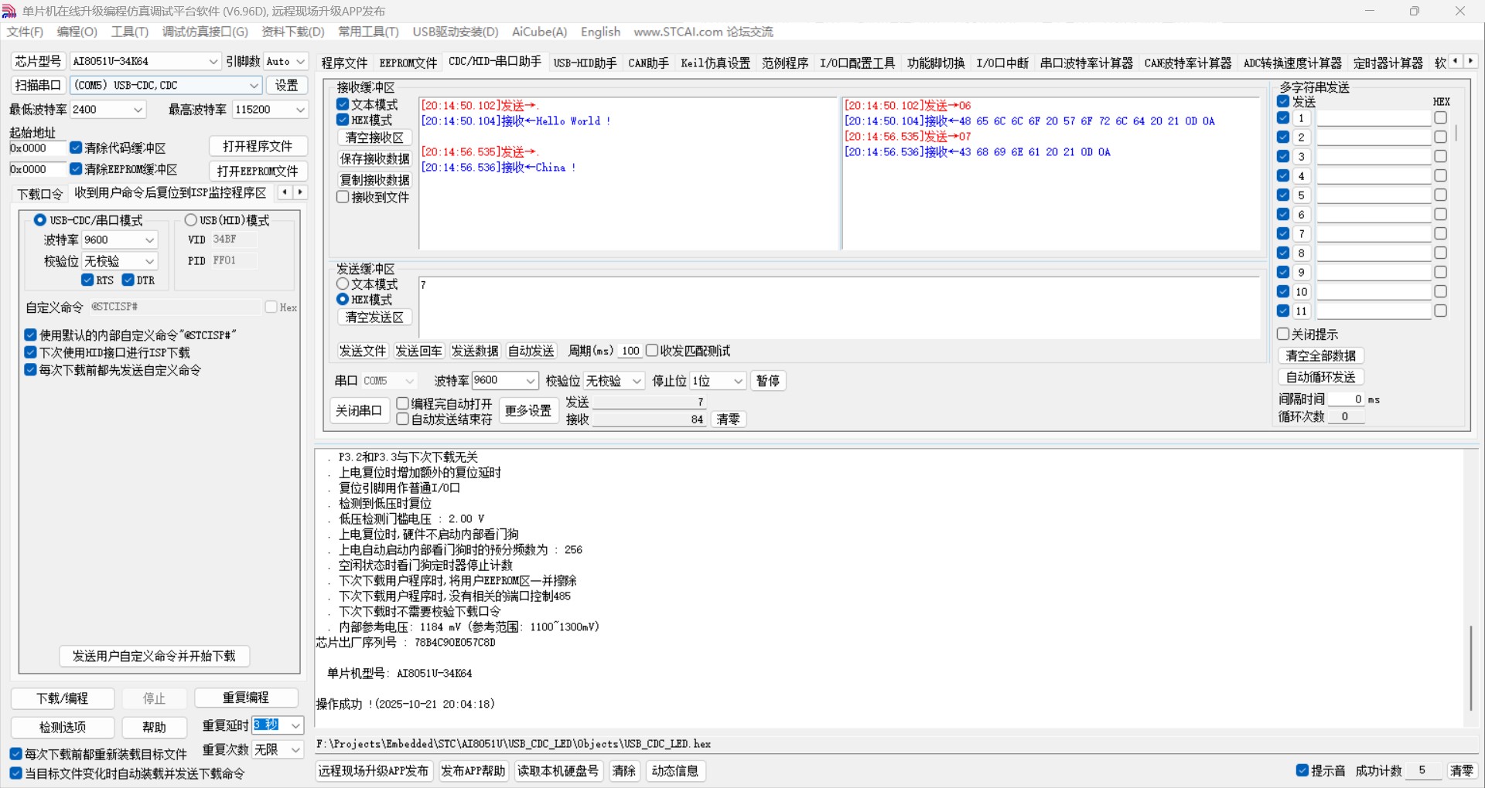Click the 关闭串口 button

tap(359, 410)
